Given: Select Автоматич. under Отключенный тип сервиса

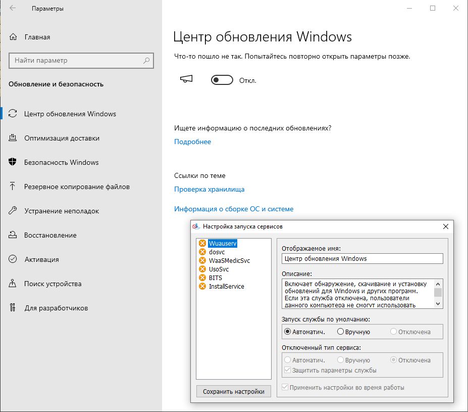Looking at the screenshot, I should point(304,360).
